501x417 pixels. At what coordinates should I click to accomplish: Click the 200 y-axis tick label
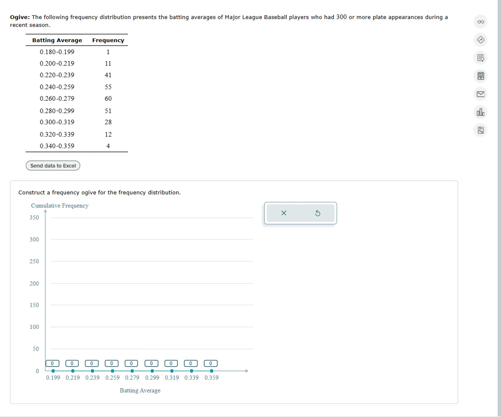[34, 283]
